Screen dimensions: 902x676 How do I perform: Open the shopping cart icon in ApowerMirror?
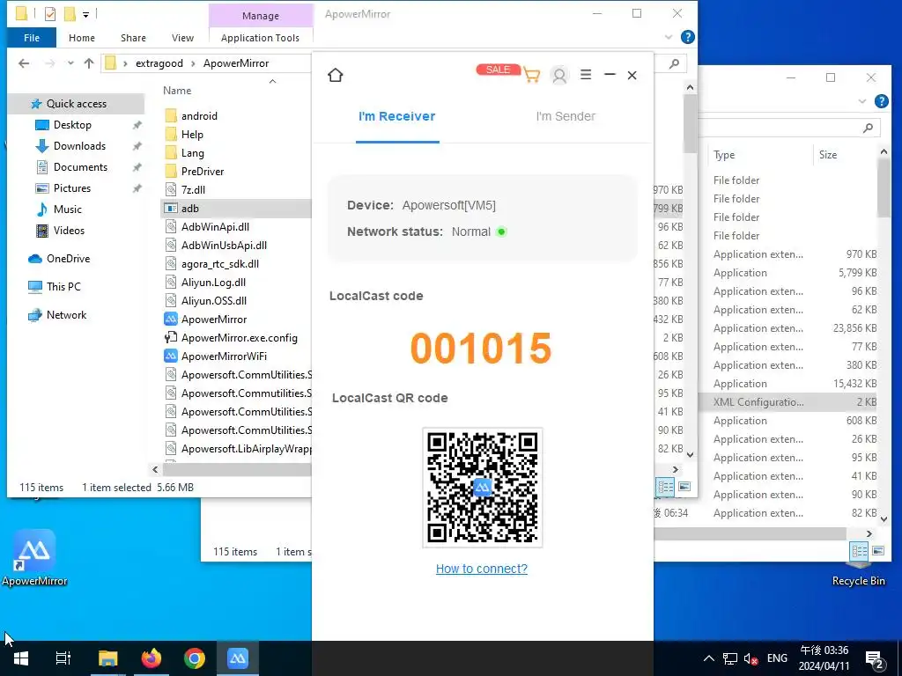click(x=532, y=76)
